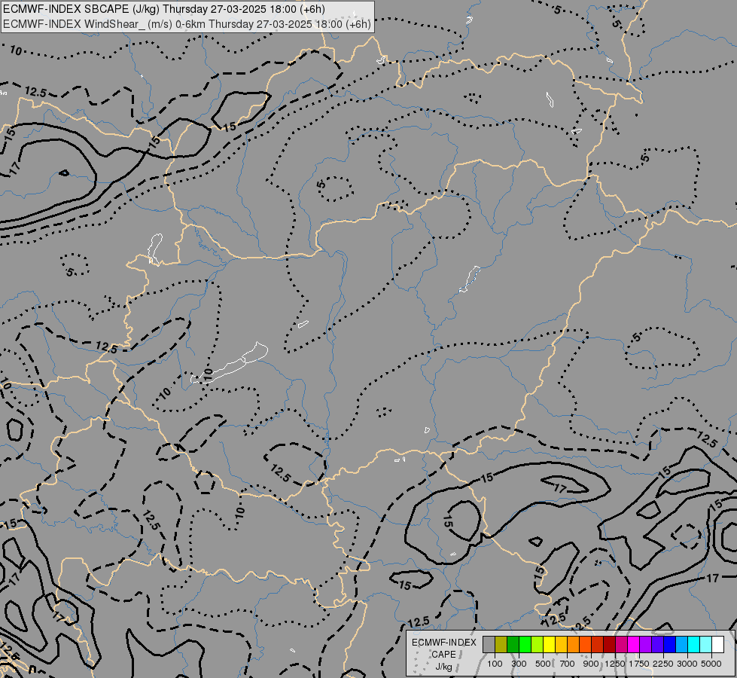Viewport: 737px width, 678px height.
Task: Click the legend ECMWF-INDEX label
Action: click(x=443, y=643)
